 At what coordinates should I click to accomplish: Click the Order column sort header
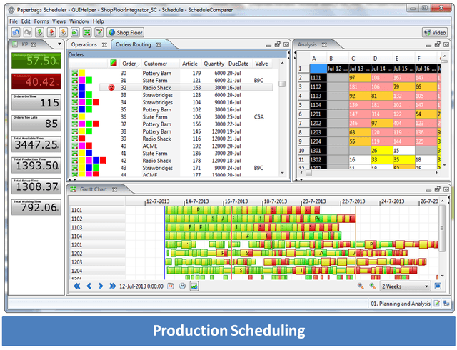pos(130,64)
